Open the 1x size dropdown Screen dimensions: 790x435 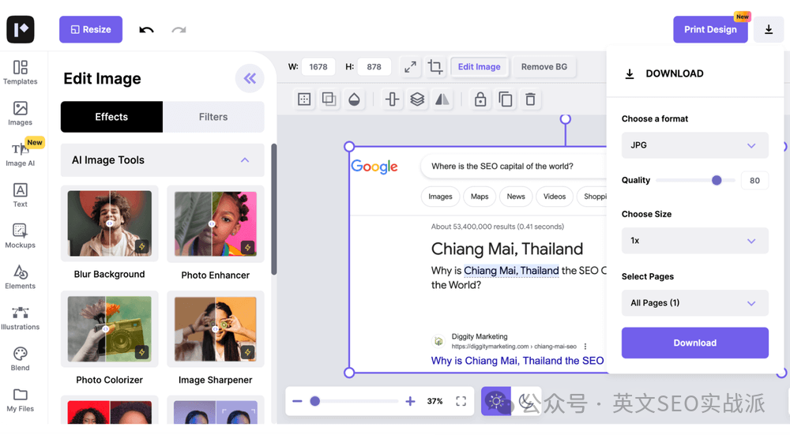click(x=694, y=241)
